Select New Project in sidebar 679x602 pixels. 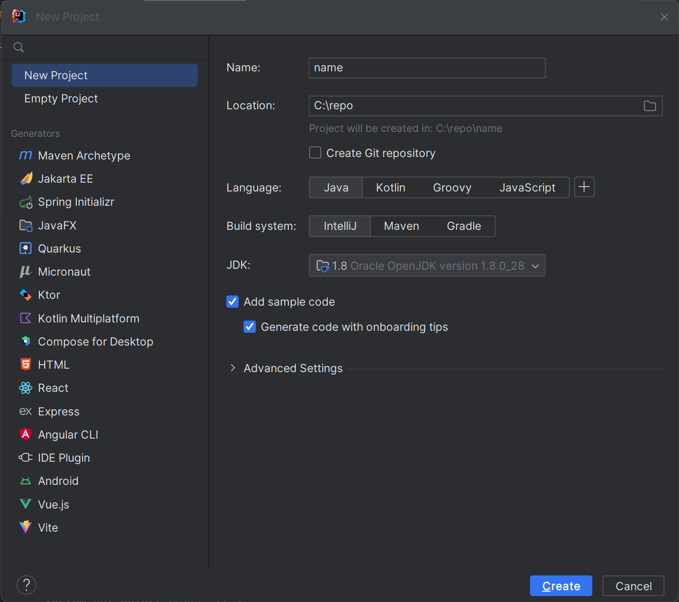tap(105, 75)
